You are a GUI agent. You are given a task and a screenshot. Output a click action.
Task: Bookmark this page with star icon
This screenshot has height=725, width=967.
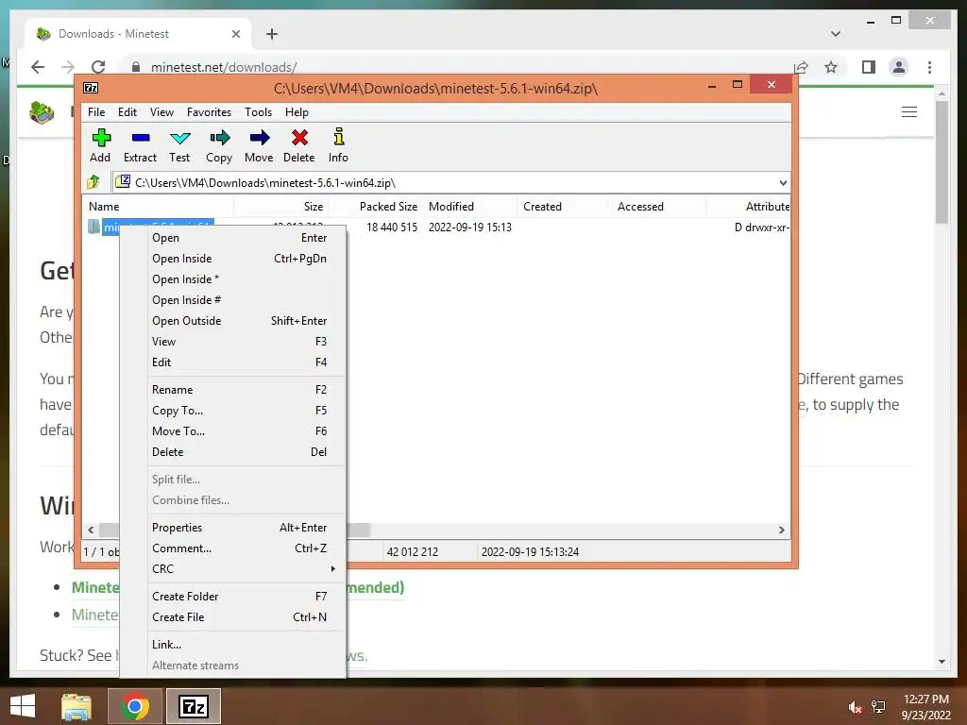click(831, 67)
